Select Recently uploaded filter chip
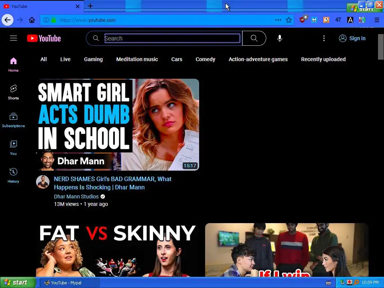Screen dimensions: 384x288 pyautogui.click(x=323, y=59)
